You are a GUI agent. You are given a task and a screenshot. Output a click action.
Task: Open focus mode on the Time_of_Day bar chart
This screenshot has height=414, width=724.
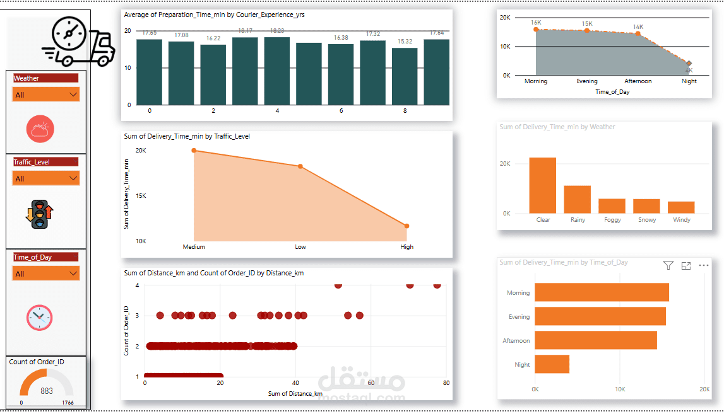[686, 265]
